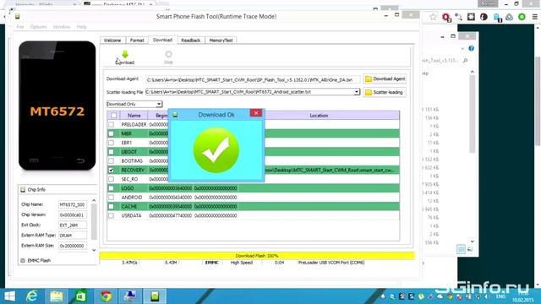This screenshot has width=541, height=304.
Task: Click the Scatter-loading folder button
Action: (385, 92)
